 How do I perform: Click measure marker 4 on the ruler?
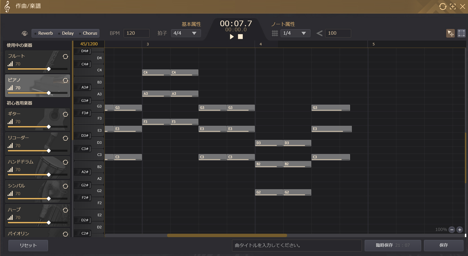click(x=261, y=44)
